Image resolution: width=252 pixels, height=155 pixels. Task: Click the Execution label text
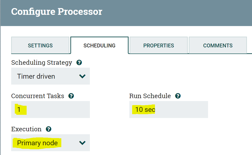click(x=26, y=129)
